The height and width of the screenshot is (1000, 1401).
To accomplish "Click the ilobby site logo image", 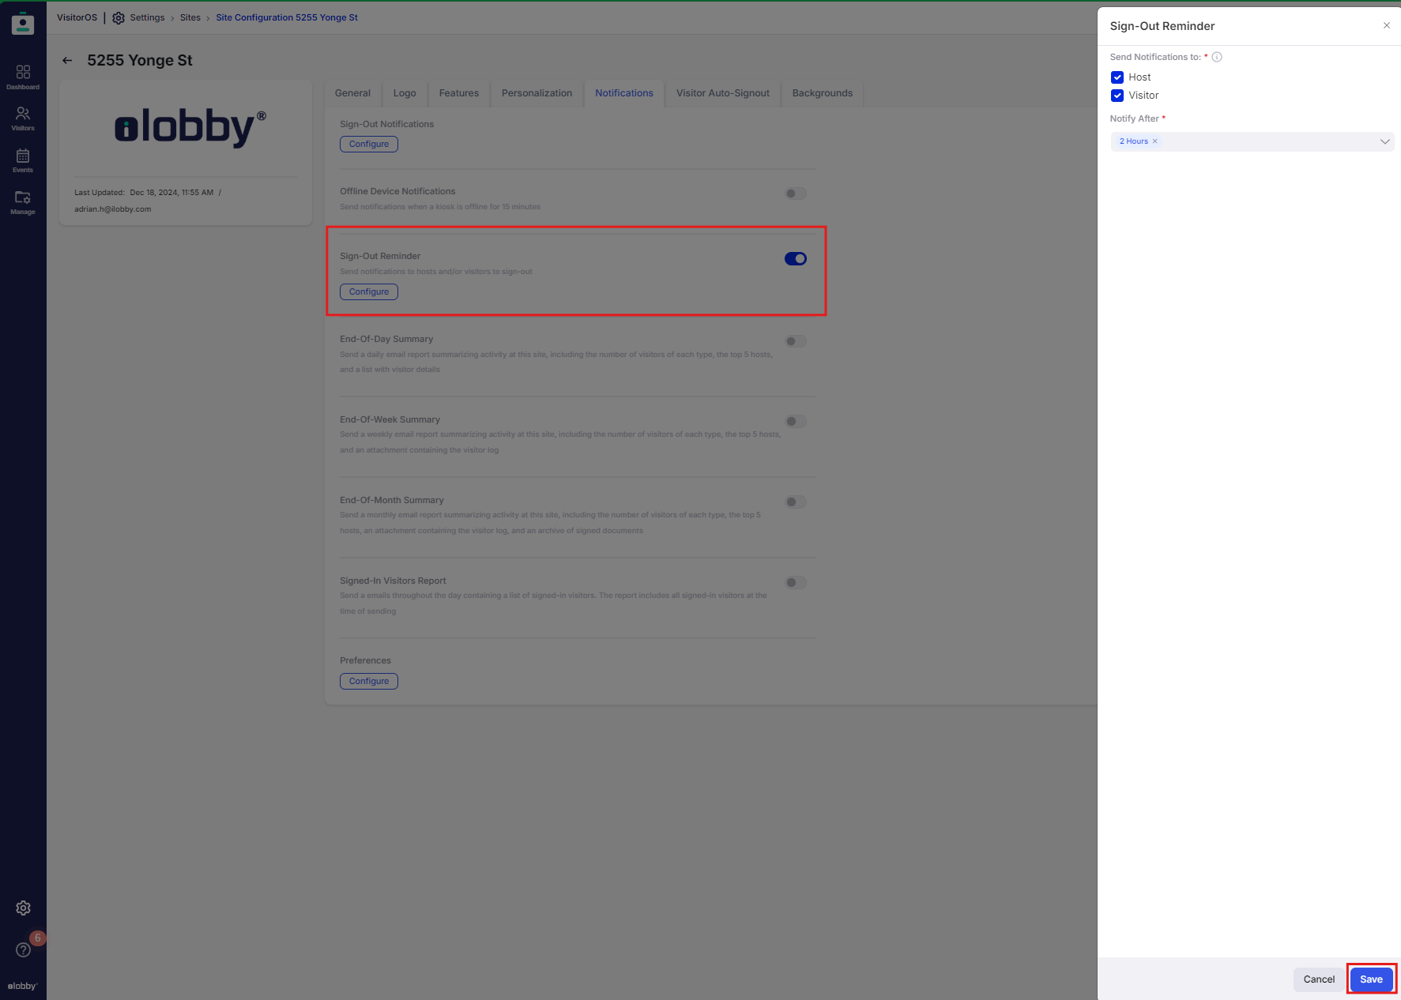I will click(190, 127).
